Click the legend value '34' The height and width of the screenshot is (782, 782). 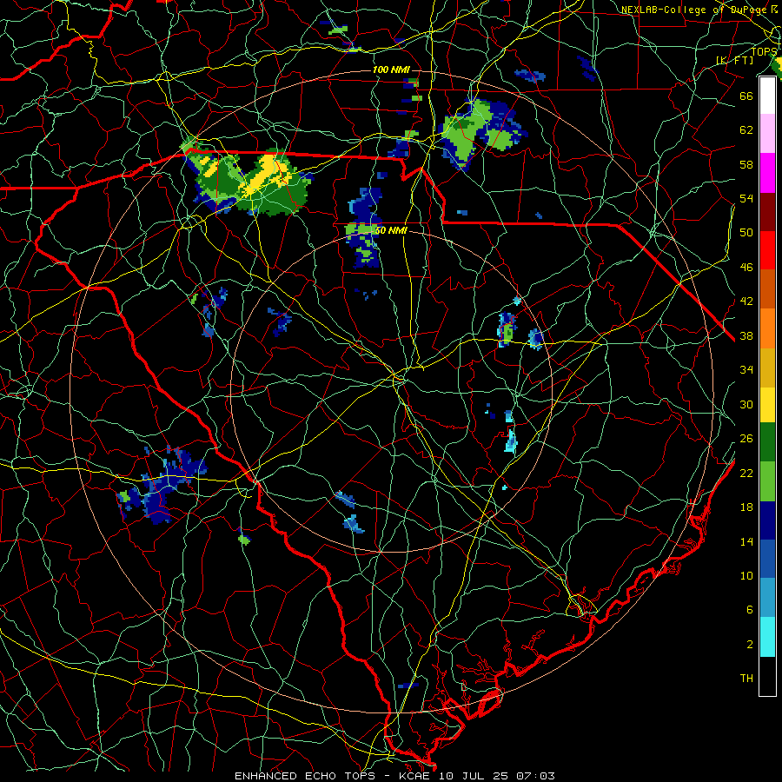coord(746,370)
